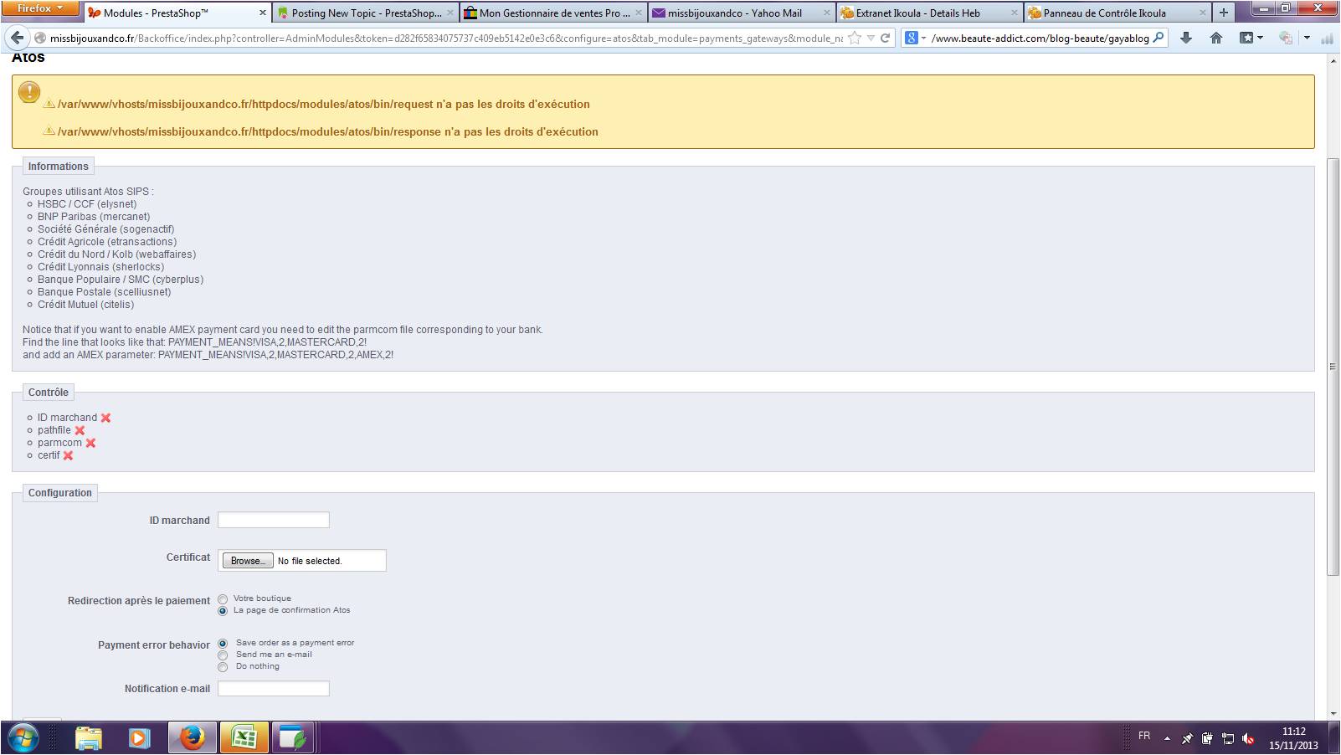Switch to the missbijouxandco Yahoo Mail tab

[742, 13]
